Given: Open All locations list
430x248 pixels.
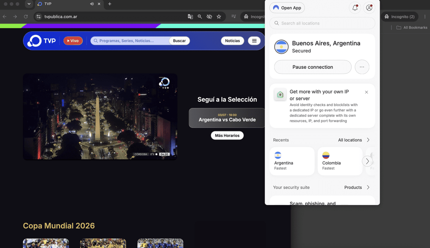Looking at the screenshot, I should coord(354,140).
